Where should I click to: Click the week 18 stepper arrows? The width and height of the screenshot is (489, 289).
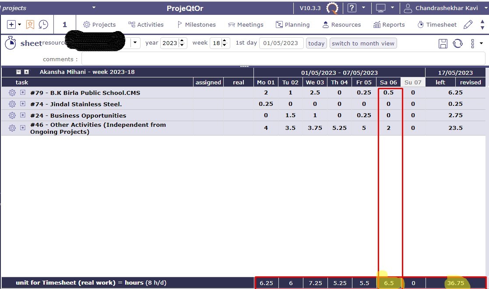click(224, 43)
